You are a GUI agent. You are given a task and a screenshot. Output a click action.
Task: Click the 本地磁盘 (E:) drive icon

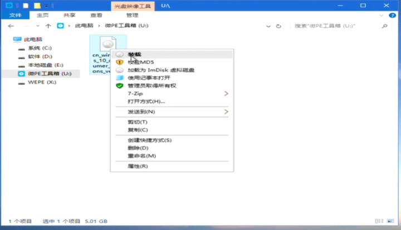(x=22, y=66)
